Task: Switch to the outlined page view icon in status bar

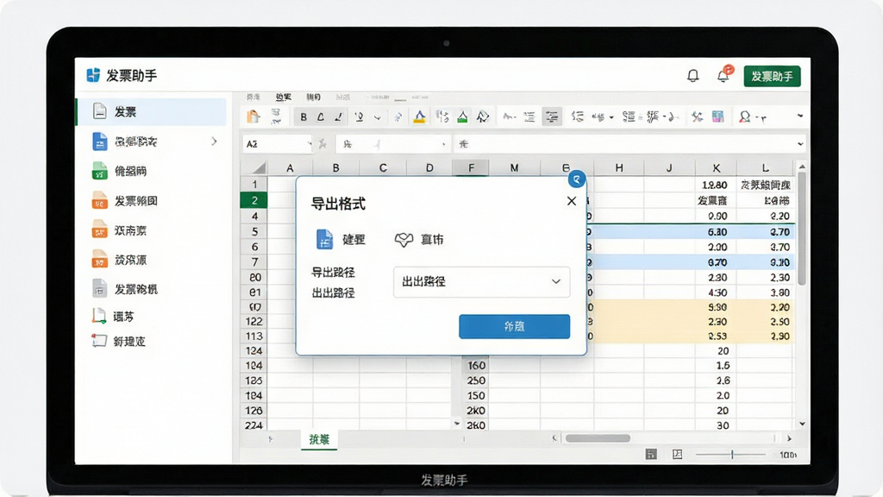Action: point(678,454)
